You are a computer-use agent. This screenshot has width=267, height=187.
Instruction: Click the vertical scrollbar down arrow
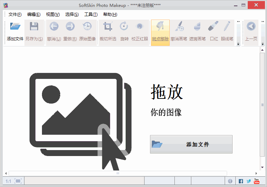pos(263,167)
